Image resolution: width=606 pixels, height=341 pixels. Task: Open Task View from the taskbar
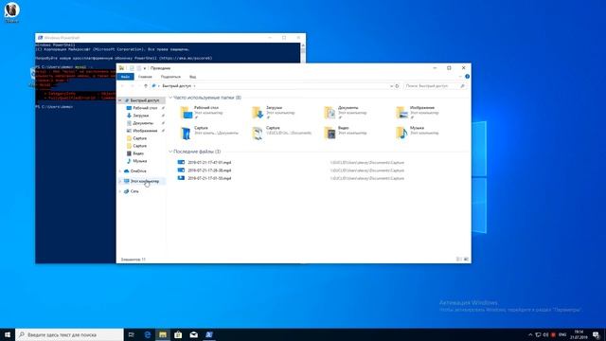132,334
